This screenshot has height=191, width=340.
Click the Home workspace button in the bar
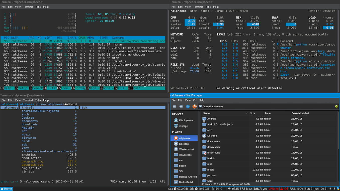6,189
